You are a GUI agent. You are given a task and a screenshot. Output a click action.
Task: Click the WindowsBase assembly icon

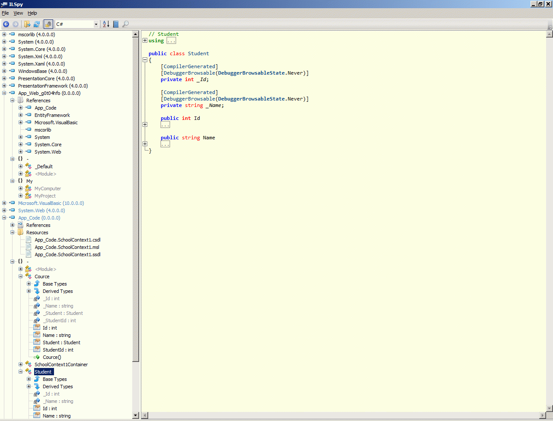12,71
